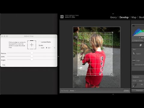Switch to the Develop module

tap(124, 17)
